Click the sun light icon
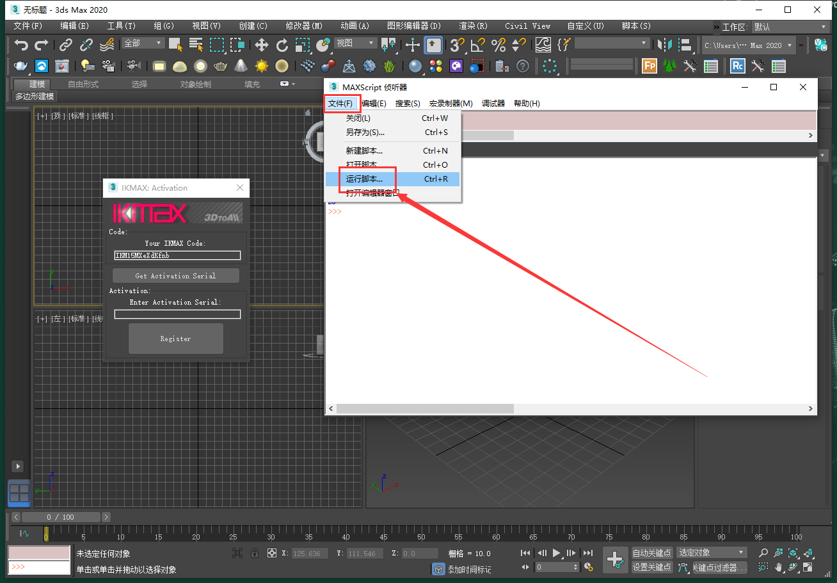 tap(262, 66)
